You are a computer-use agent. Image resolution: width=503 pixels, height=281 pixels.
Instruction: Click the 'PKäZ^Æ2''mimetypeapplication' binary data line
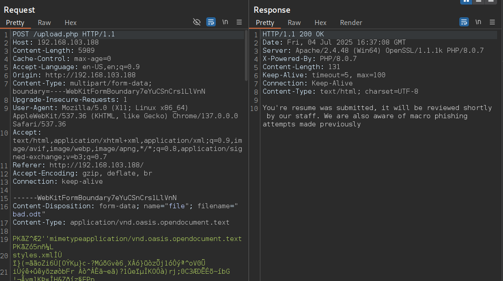pyautogui.click(x=127, y=239)
